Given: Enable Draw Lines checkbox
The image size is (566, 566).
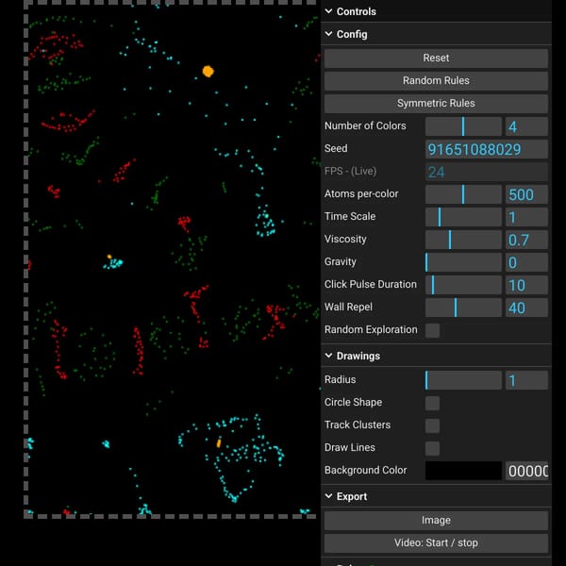Looking at the screenshot, I should tap(432, 448).
